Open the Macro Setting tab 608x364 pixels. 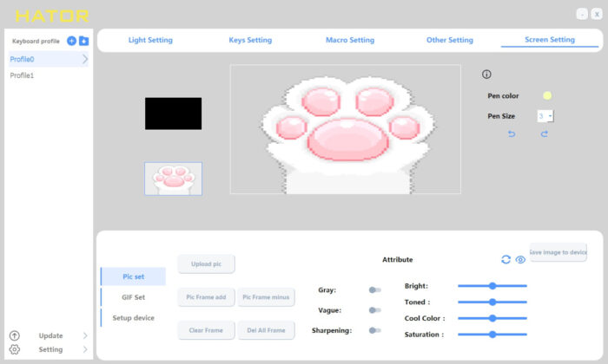tap(350, 40)
